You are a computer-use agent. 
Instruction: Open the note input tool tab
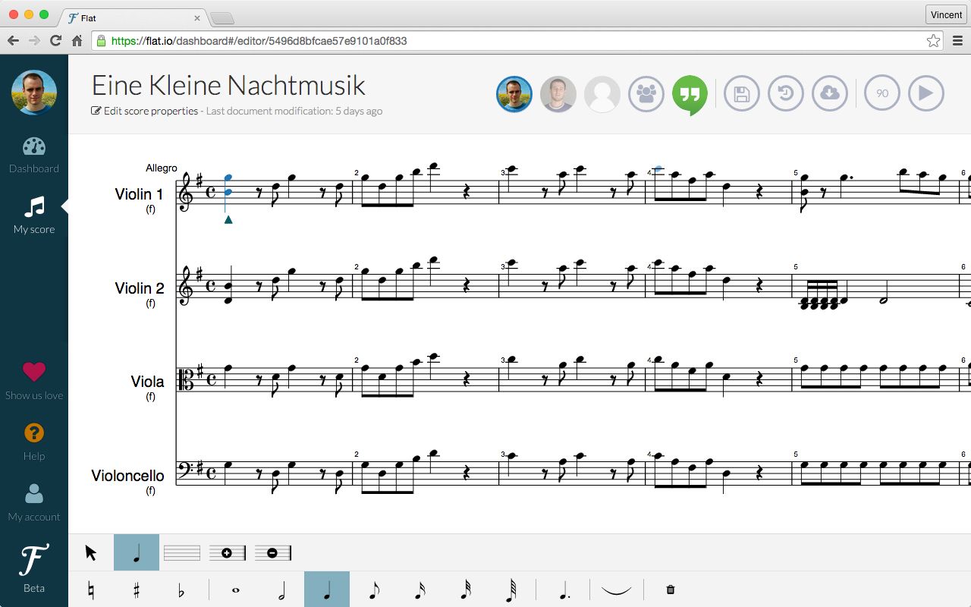pos(137,552)
